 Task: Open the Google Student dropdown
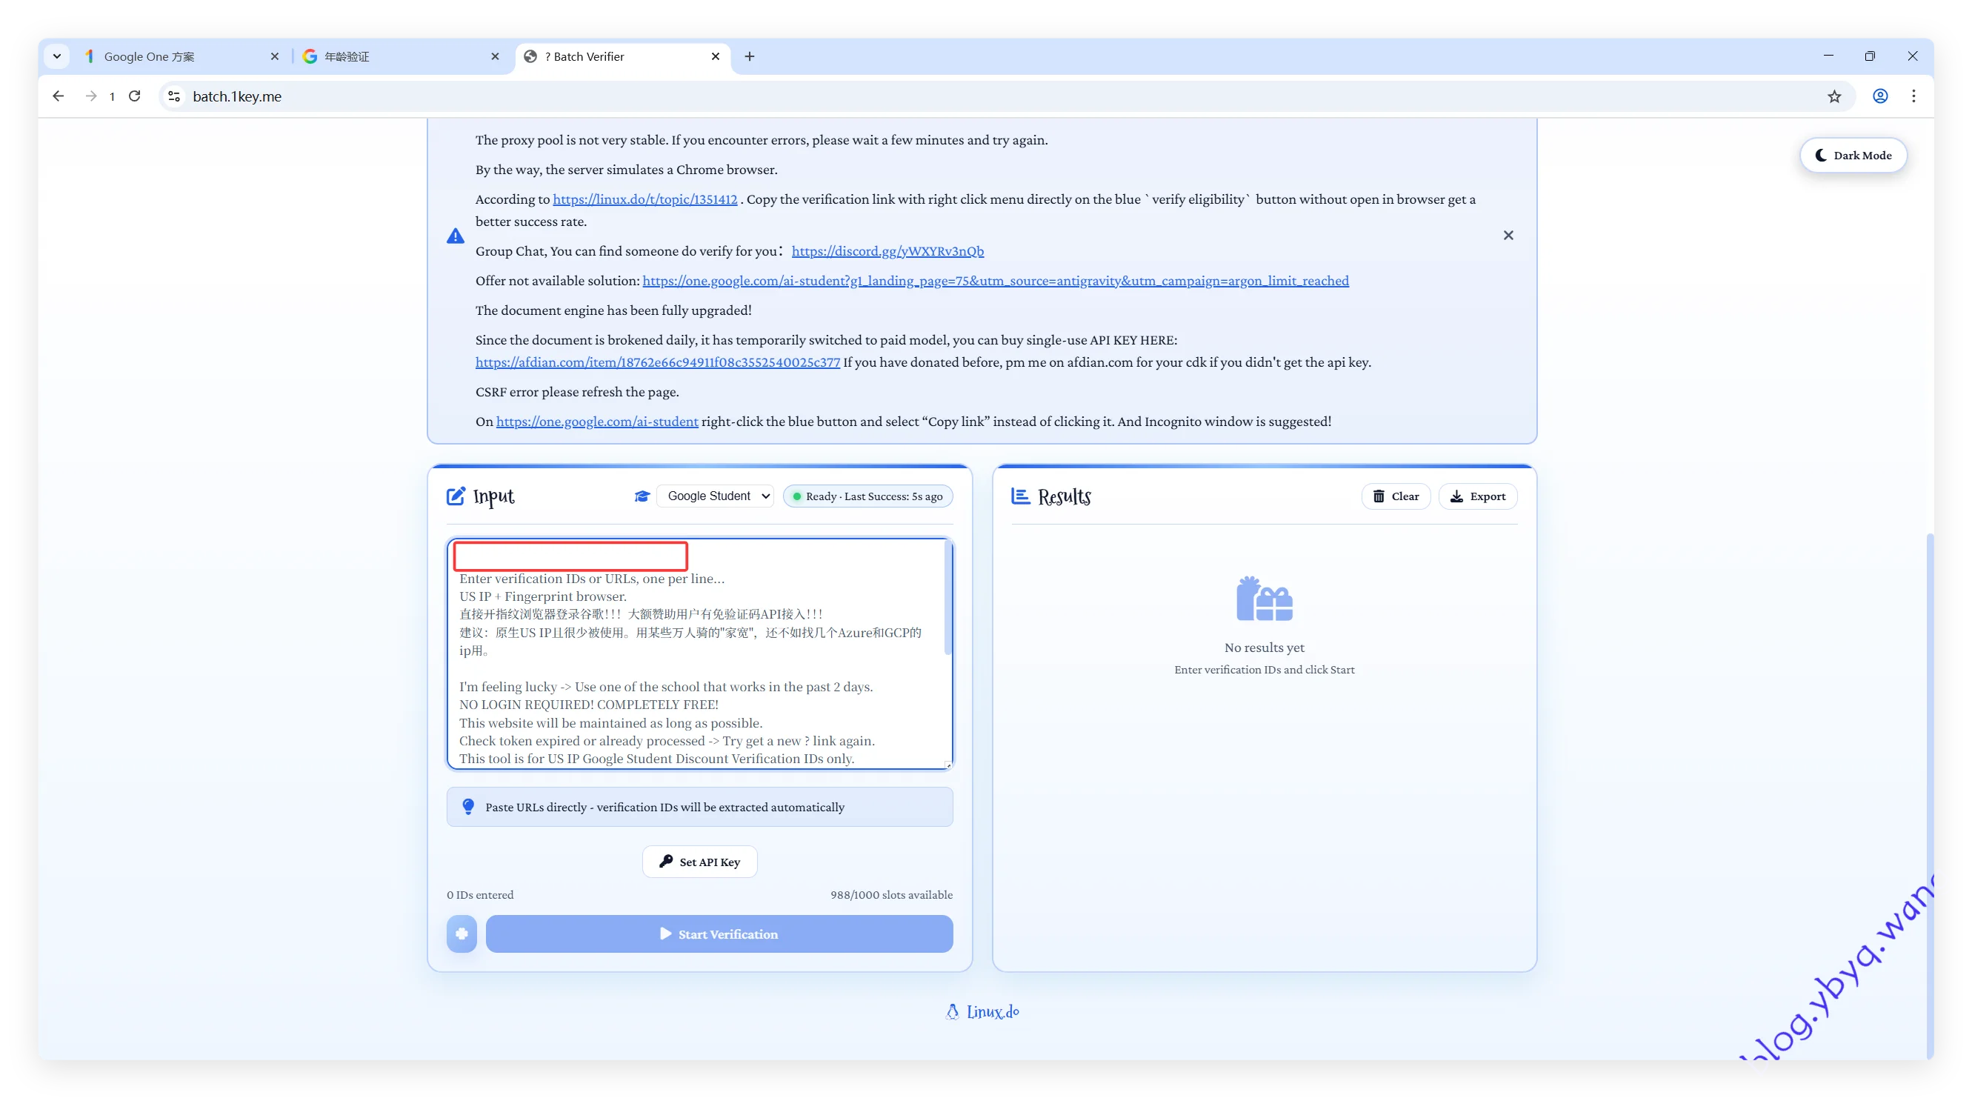(x=716, y=496)
